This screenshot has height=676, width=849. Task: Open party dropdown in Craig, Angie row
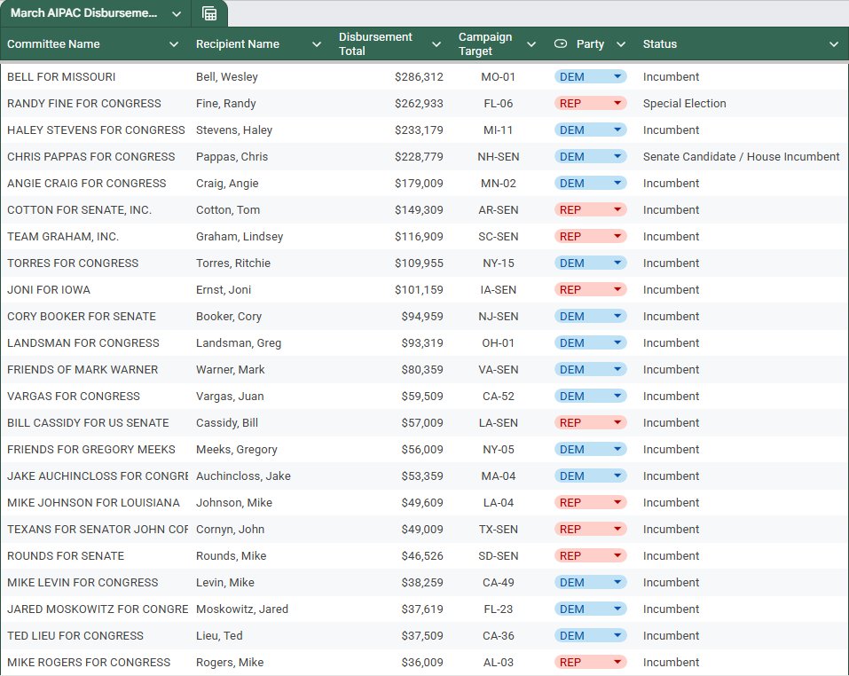pyautogui.click(x=590, y=183)
